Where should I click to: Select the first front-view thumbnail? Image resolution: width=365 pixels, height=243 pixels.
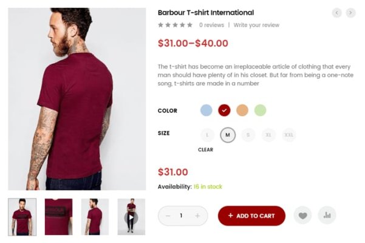click(22, 217)
